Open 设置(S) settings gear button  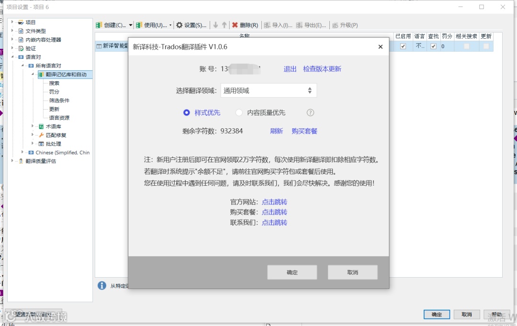pyautogui.click(x=191, y=25)
